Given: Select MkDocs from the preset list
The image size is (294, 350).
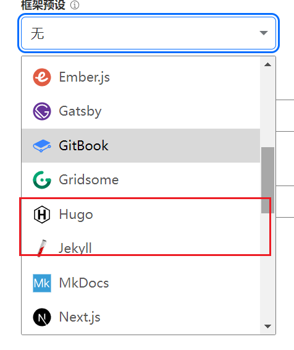Looking at the screenshot, I should pos(141,283).
